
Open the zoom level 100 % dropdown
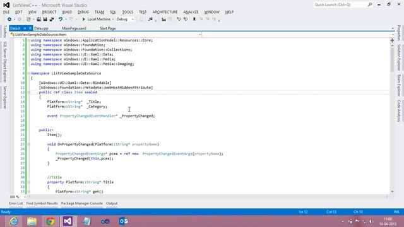(x=25, y=197)
